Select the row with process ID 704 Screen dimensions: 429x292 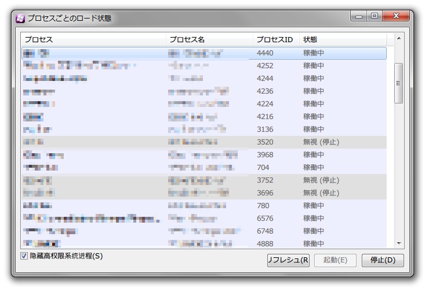pos(204,168)
